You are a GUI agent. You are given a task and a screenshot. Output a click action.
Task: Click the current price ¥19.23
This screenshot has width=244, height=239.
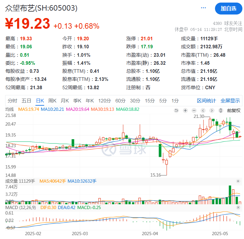coord(27,24)
